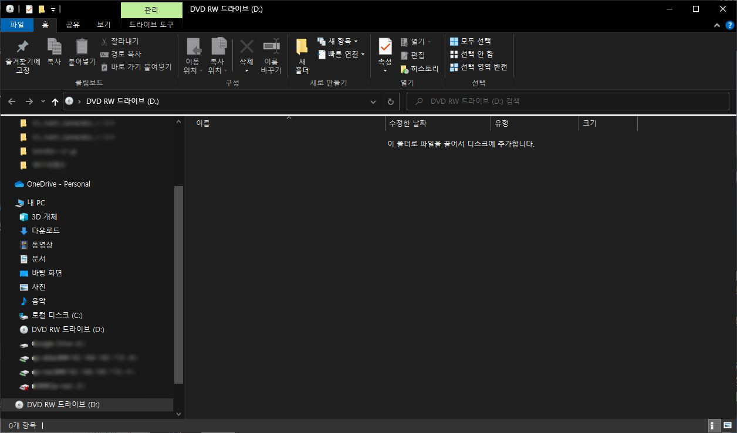The image size is (737, 433).
Task: Open 드라이브 도구 drive tools tab
Action: 151,25
